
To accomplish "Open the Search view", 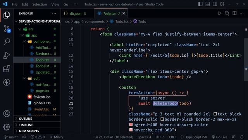I will [x=7, y=42].
